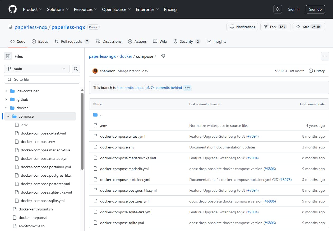This screenshot has width=333, height=231.
Task: Expand the Product menu
Action: 33,9
